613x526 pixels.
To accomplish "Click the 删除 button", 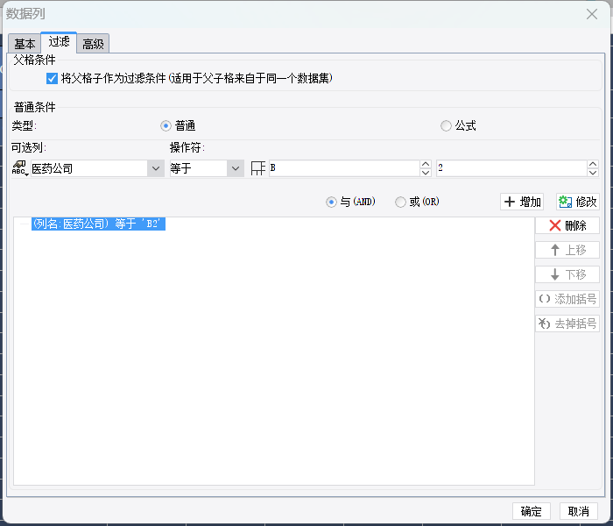I will pyautogui.click(x=567, y=225).
